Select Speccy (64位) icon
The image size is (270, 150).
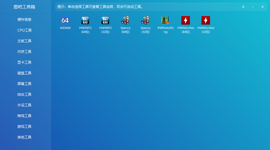[125, 20]
